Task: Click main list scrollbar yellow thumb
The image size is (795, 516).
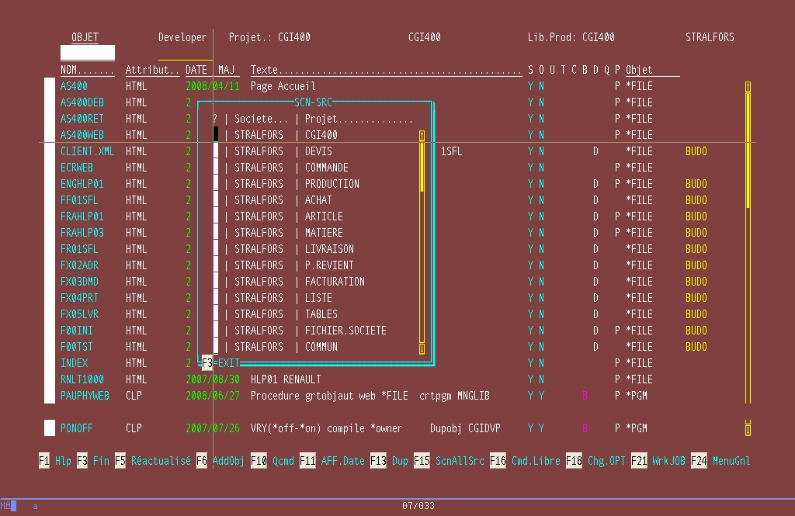Action: pos(748,150)
